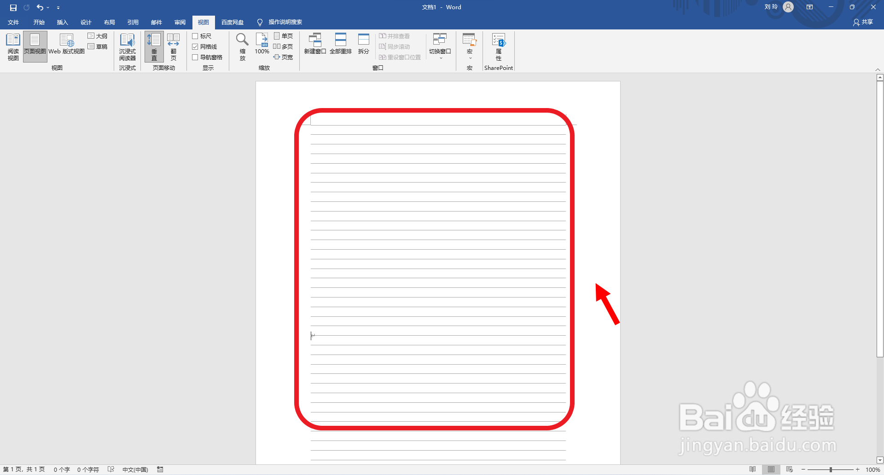The image size is (884, 475).
Task: Choose 单页 one page zoom
Action: (x=283, y=36)
